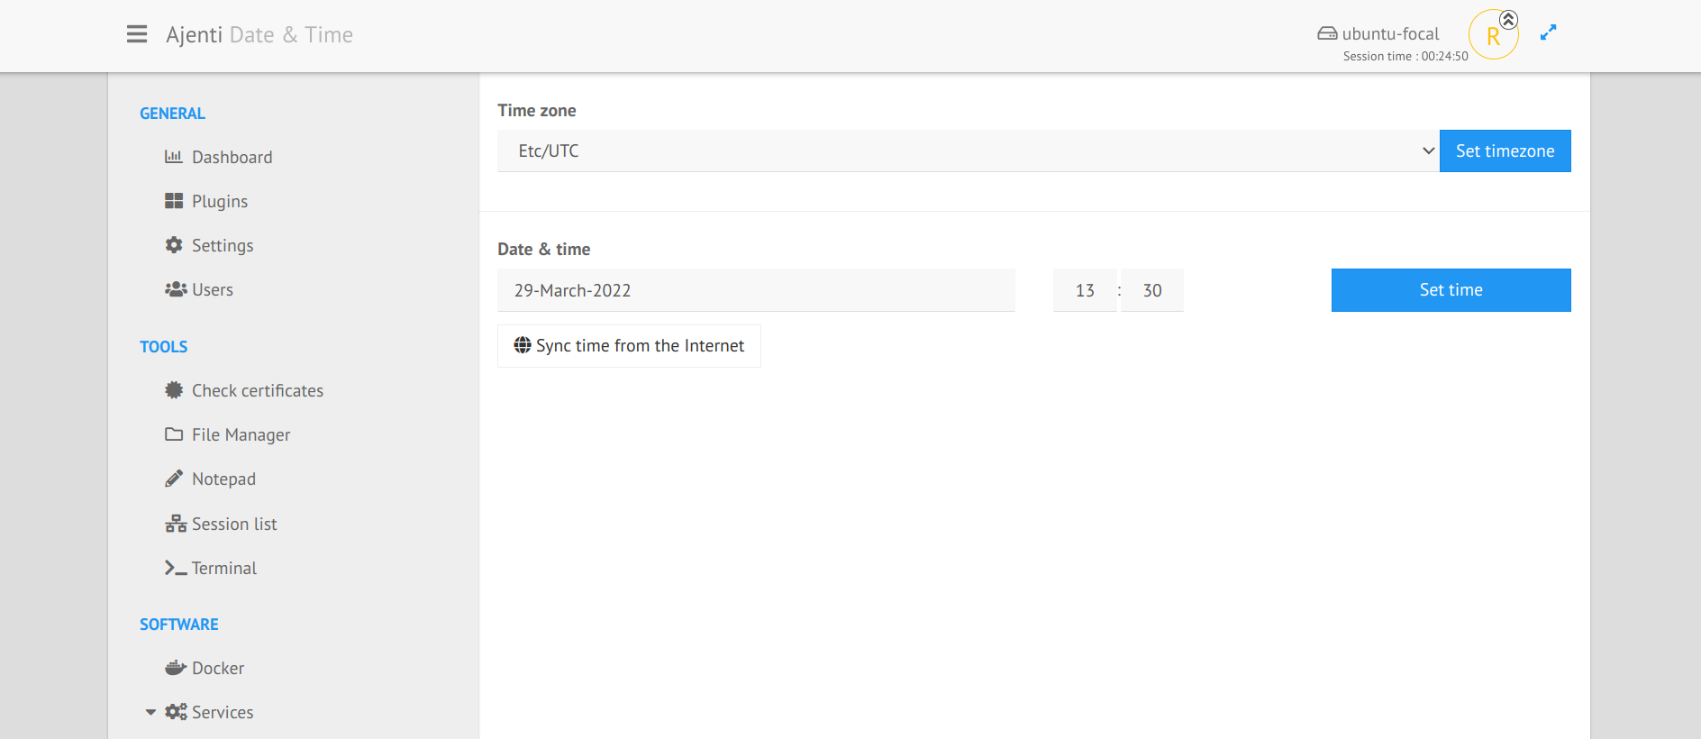The width and height of the screenshot is (1701, 739).
Task: Open the user avatar R menu
Action: pyautogui.click(x=1493, y=35)
